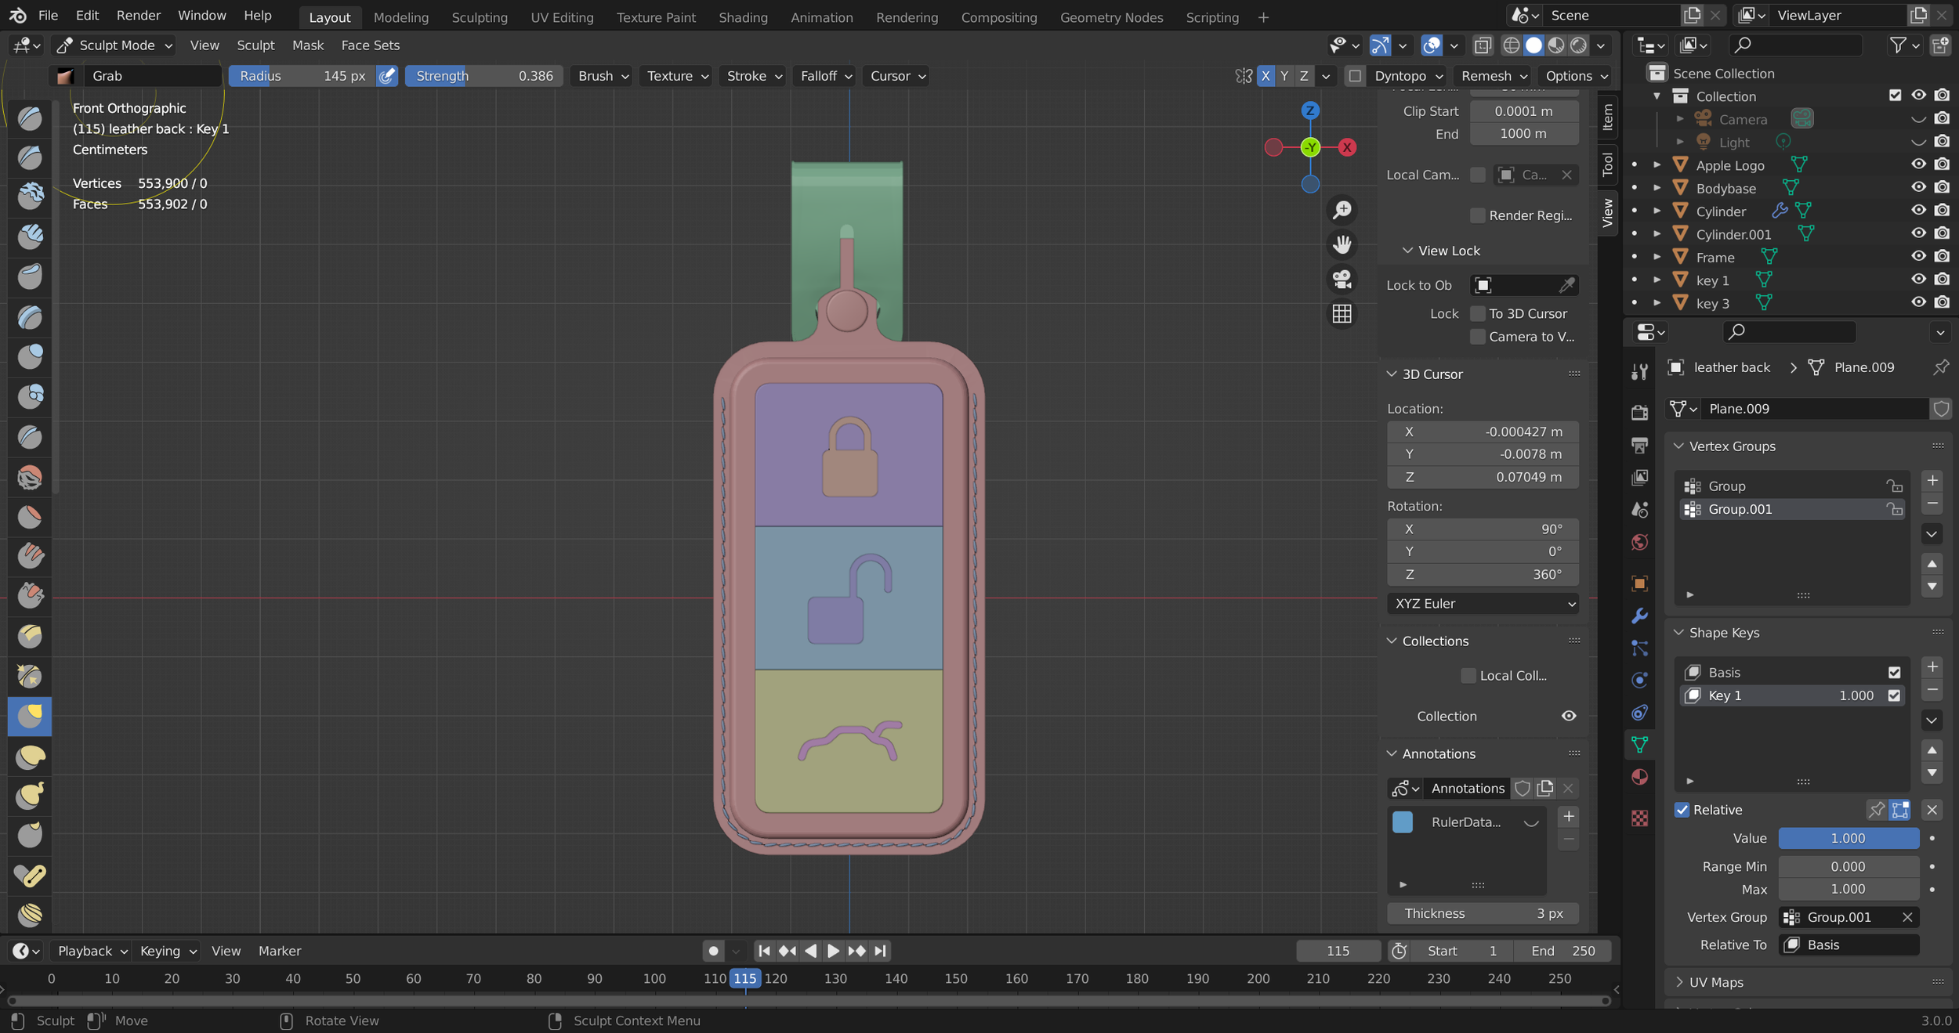This screenshot has width=1959, height=1033.
Task: Uncheck the Relative shape keys checkbox
Action: [1682, 810]
